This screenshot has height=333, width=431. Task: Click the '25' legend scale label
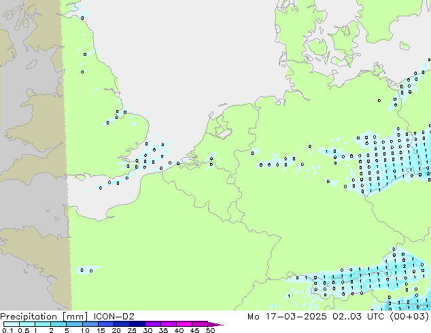[x=132, y=330]
